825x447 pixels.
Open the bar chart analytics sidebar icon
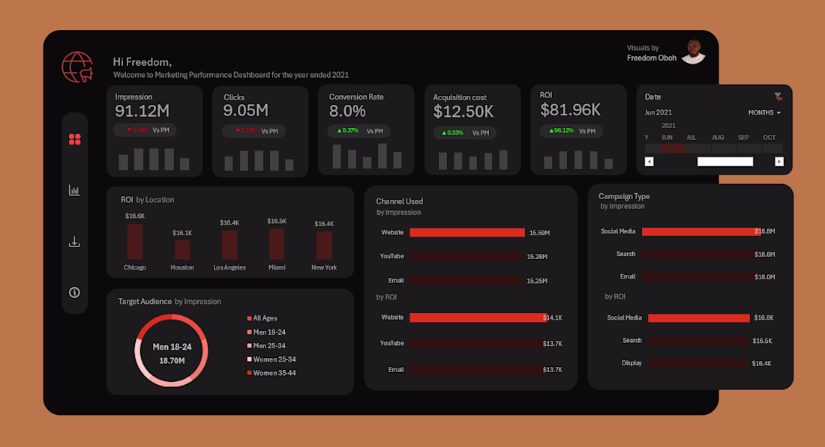point(74,190)
